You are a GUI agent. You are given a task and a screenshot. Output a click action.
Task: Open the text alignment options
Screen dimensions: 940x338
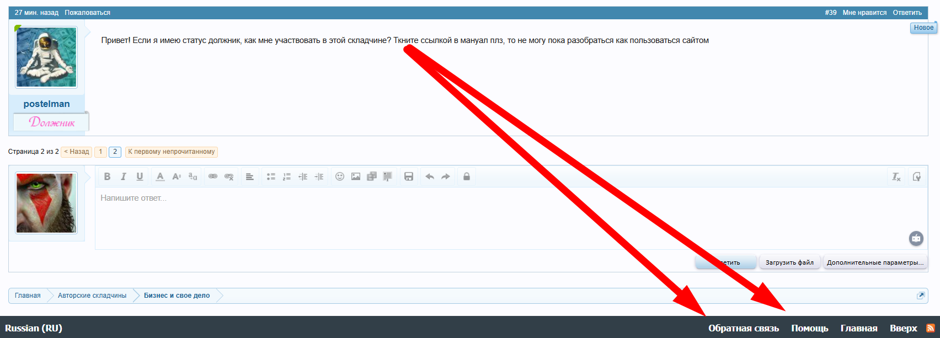pos(250,176)
